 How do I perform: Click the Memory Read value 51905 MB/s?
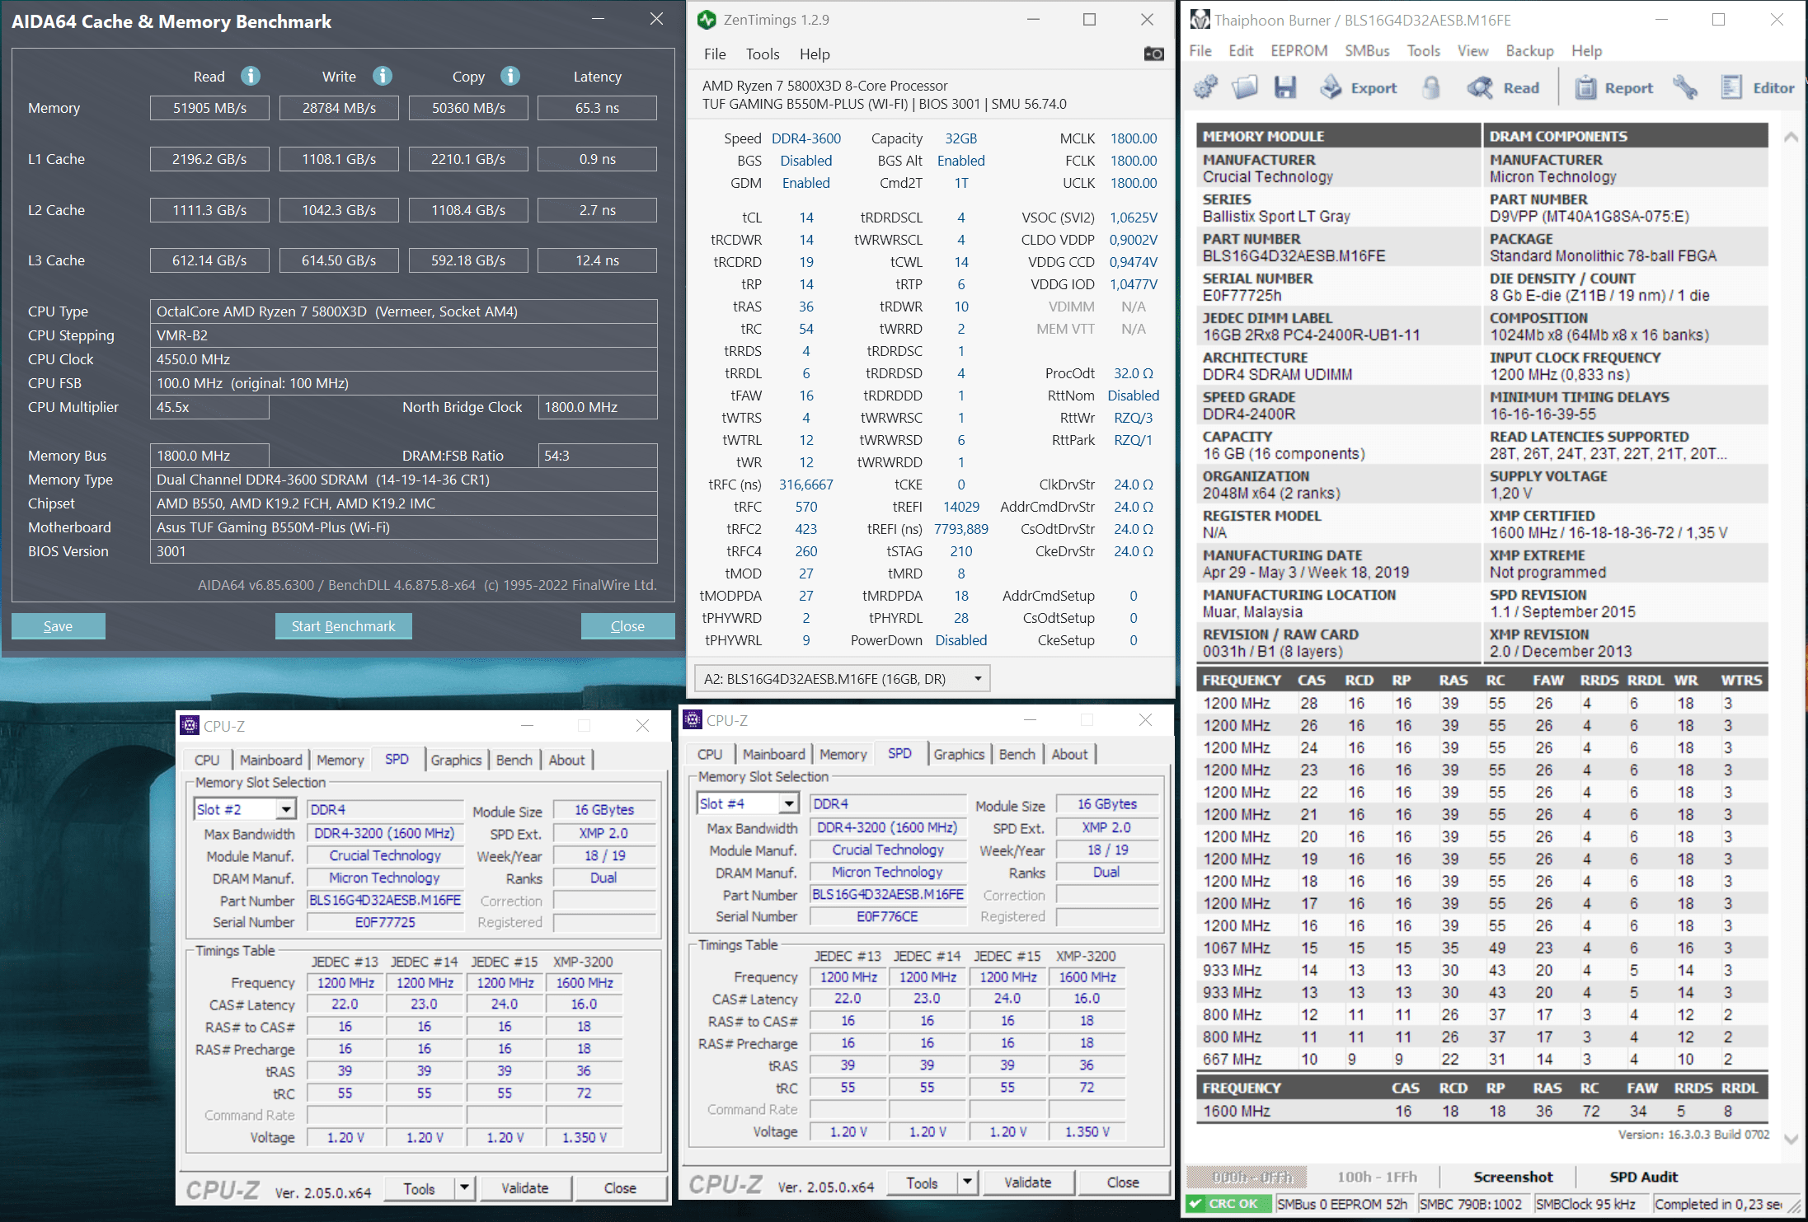tap(209, 108)
